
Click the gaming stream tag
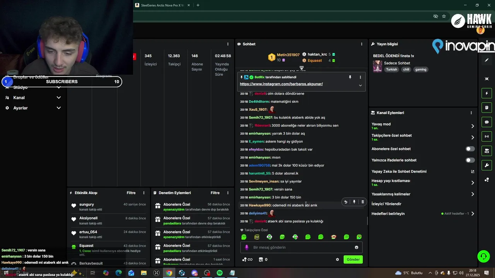[x=421, y=69]
